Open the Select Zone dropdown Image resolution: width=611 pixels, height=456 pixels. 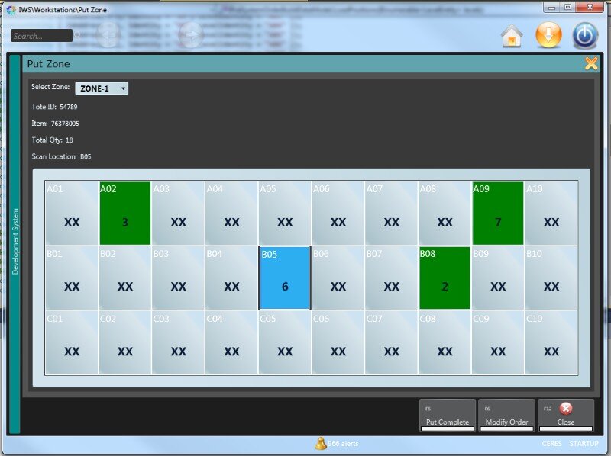pyautogui.click(x=102, y=88)
